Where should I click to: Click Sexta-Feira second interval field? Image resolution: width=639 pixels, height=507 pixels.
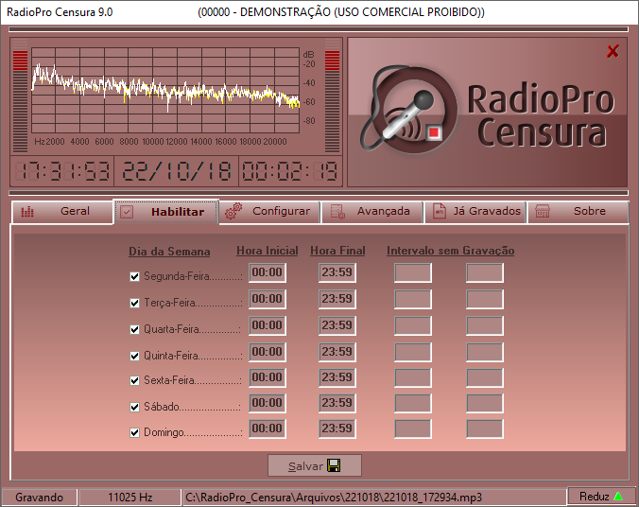point(485,377)
